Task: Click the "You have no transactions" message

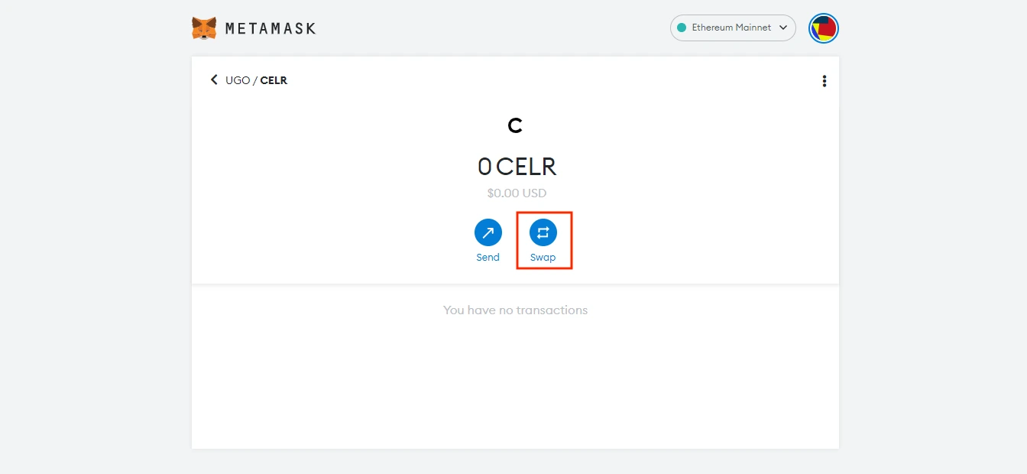Action: [x=516, y=310]
